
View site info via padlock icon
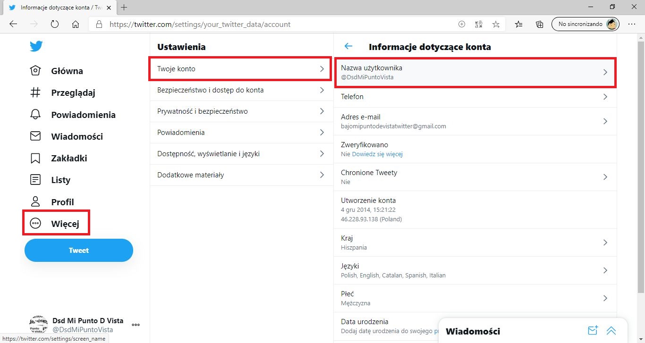point(99,24)
